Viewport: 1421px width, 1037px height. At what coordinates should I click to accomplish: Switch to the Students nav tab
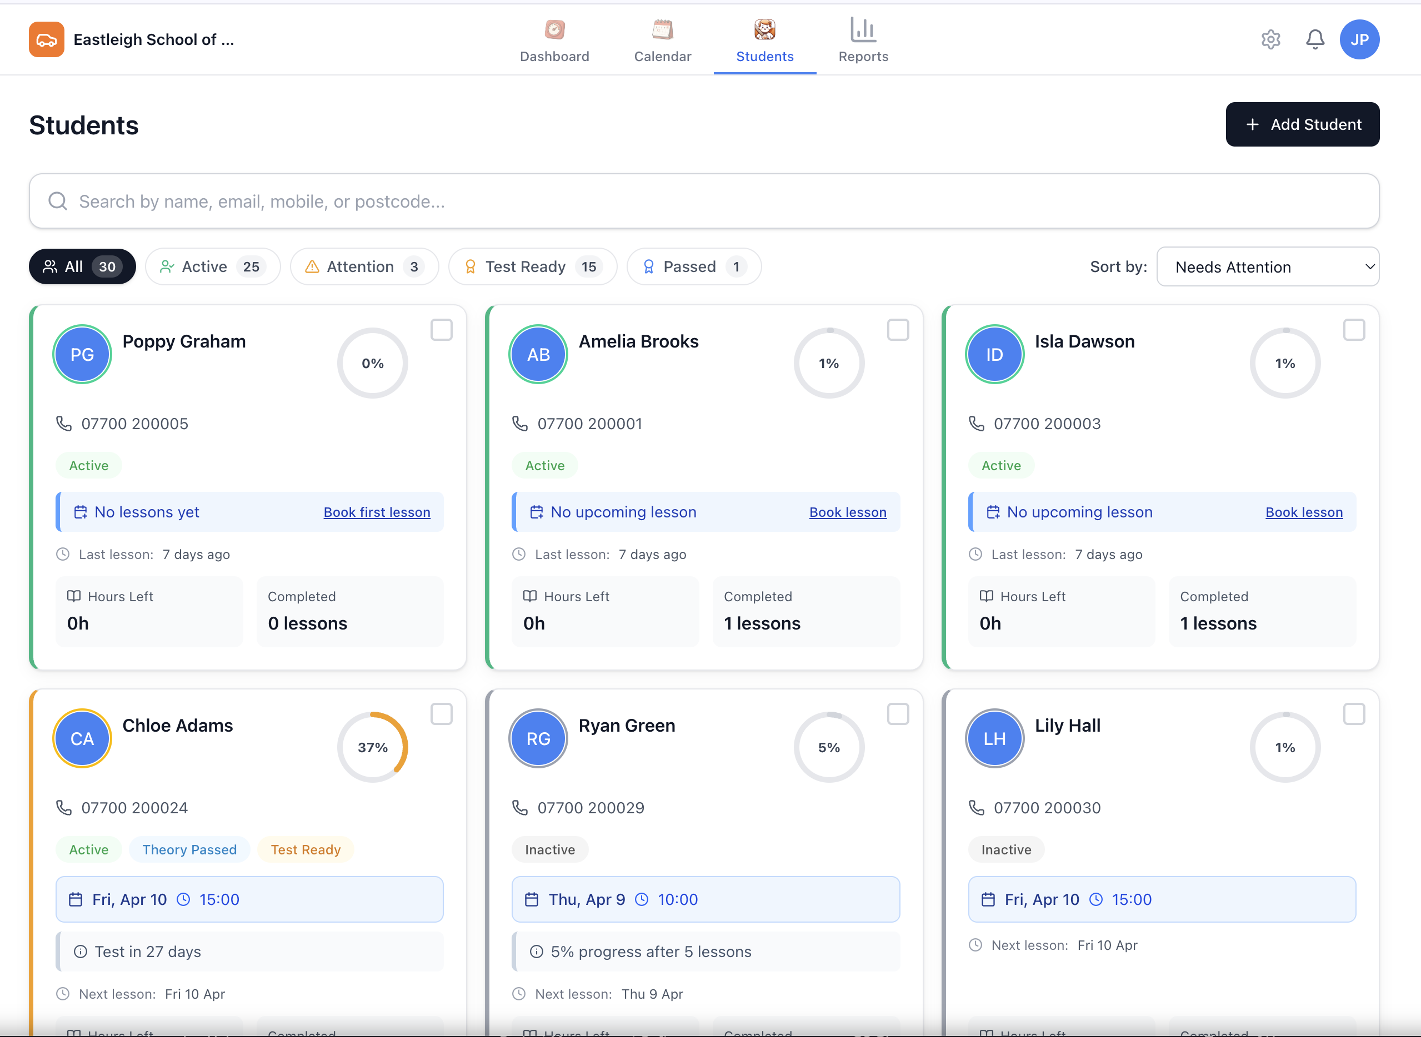click(764, 41)
